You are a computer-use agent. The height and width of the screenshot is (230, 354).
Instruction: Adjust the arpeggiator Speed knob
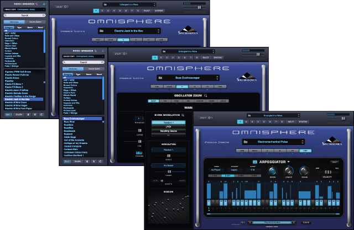[x=273, y=171]
